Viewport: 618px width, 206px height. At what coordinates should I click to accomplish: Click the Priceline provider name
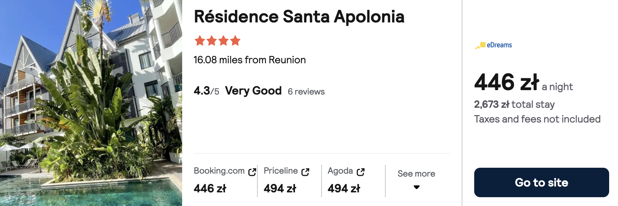point(281,171)
